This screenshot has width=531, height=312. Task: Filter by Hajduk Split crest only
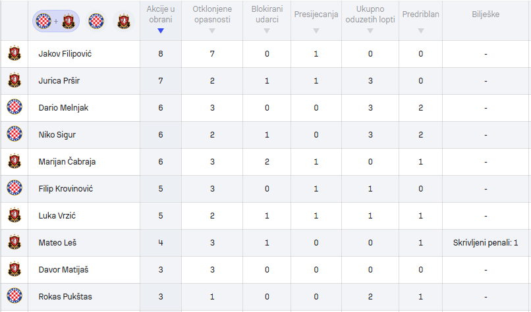[x=96, y=21]
